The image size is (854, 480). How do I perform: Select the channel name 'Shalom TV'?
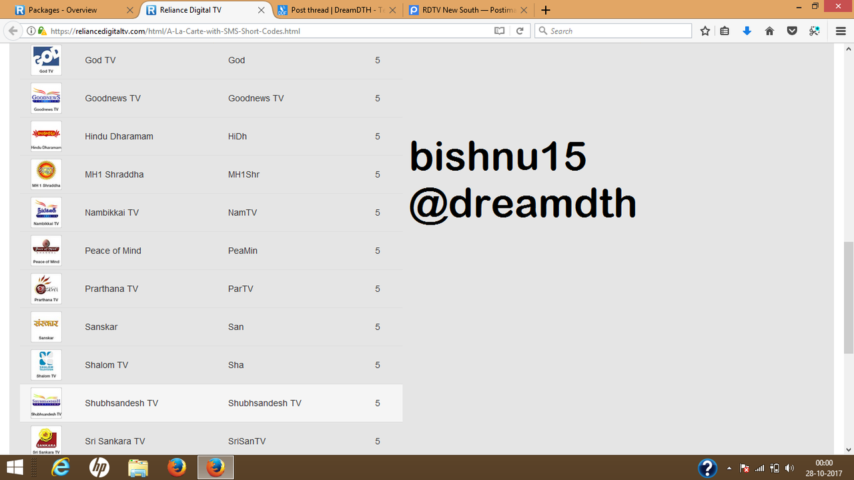(x=107, y=365)
